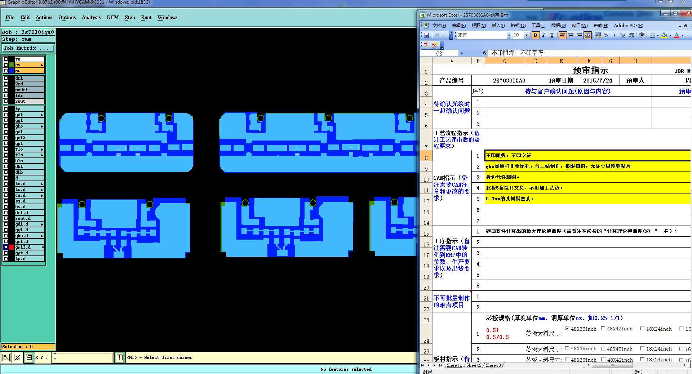Apply Comma style in Excel
Viewport: 692px width, 374px height.
click(615, 35)
